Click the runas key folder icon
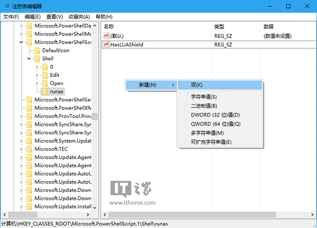Viewport: 317px width, 228px height. tap(45, 92)
